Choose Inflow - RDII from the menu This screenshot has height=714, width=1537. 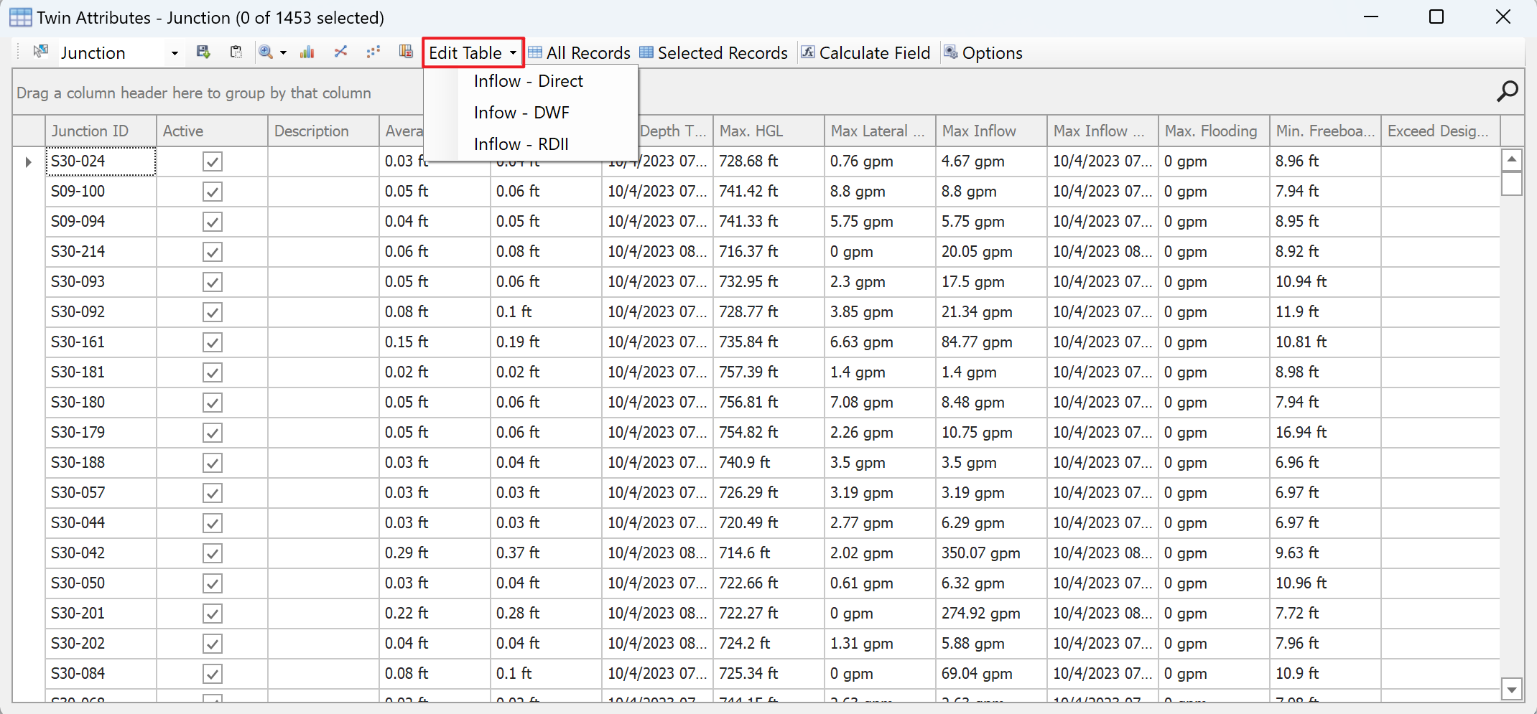521,144
